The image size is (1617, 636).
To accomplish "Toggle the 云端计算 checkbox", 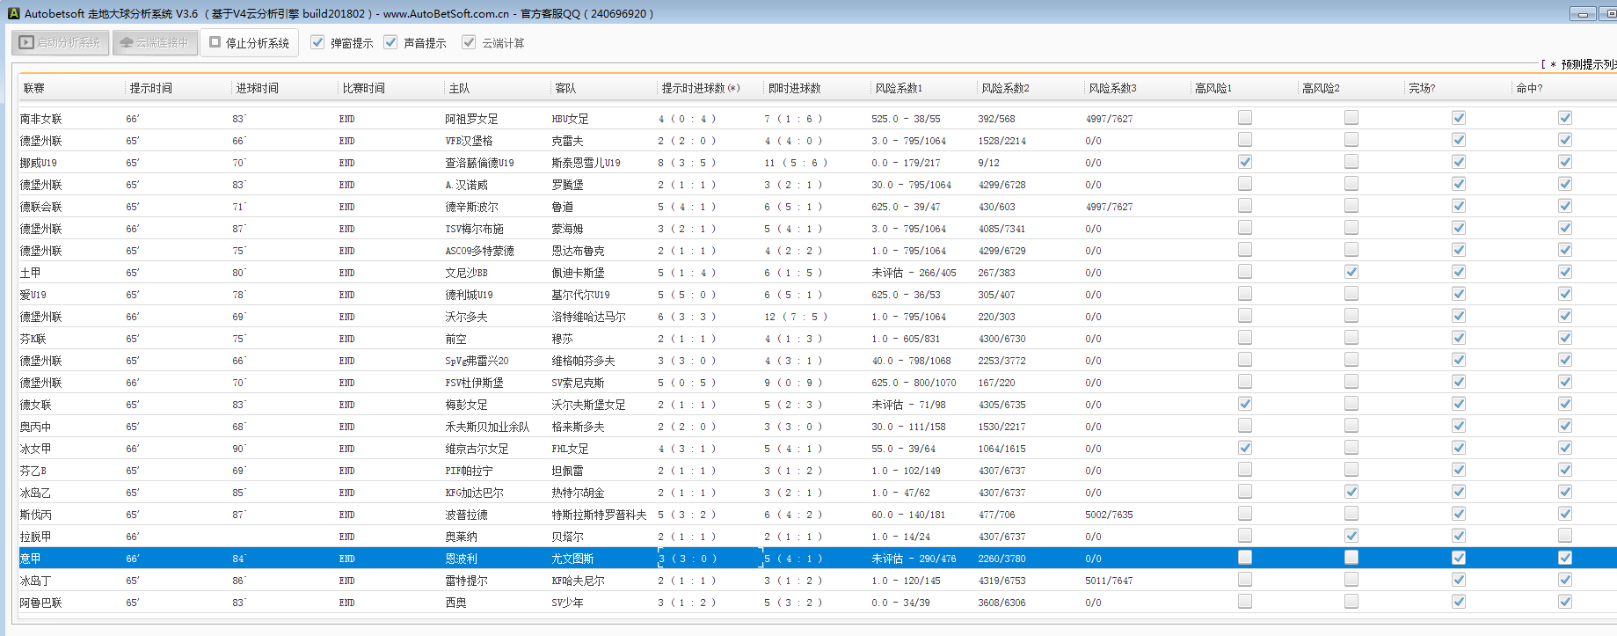I will 469,42.
